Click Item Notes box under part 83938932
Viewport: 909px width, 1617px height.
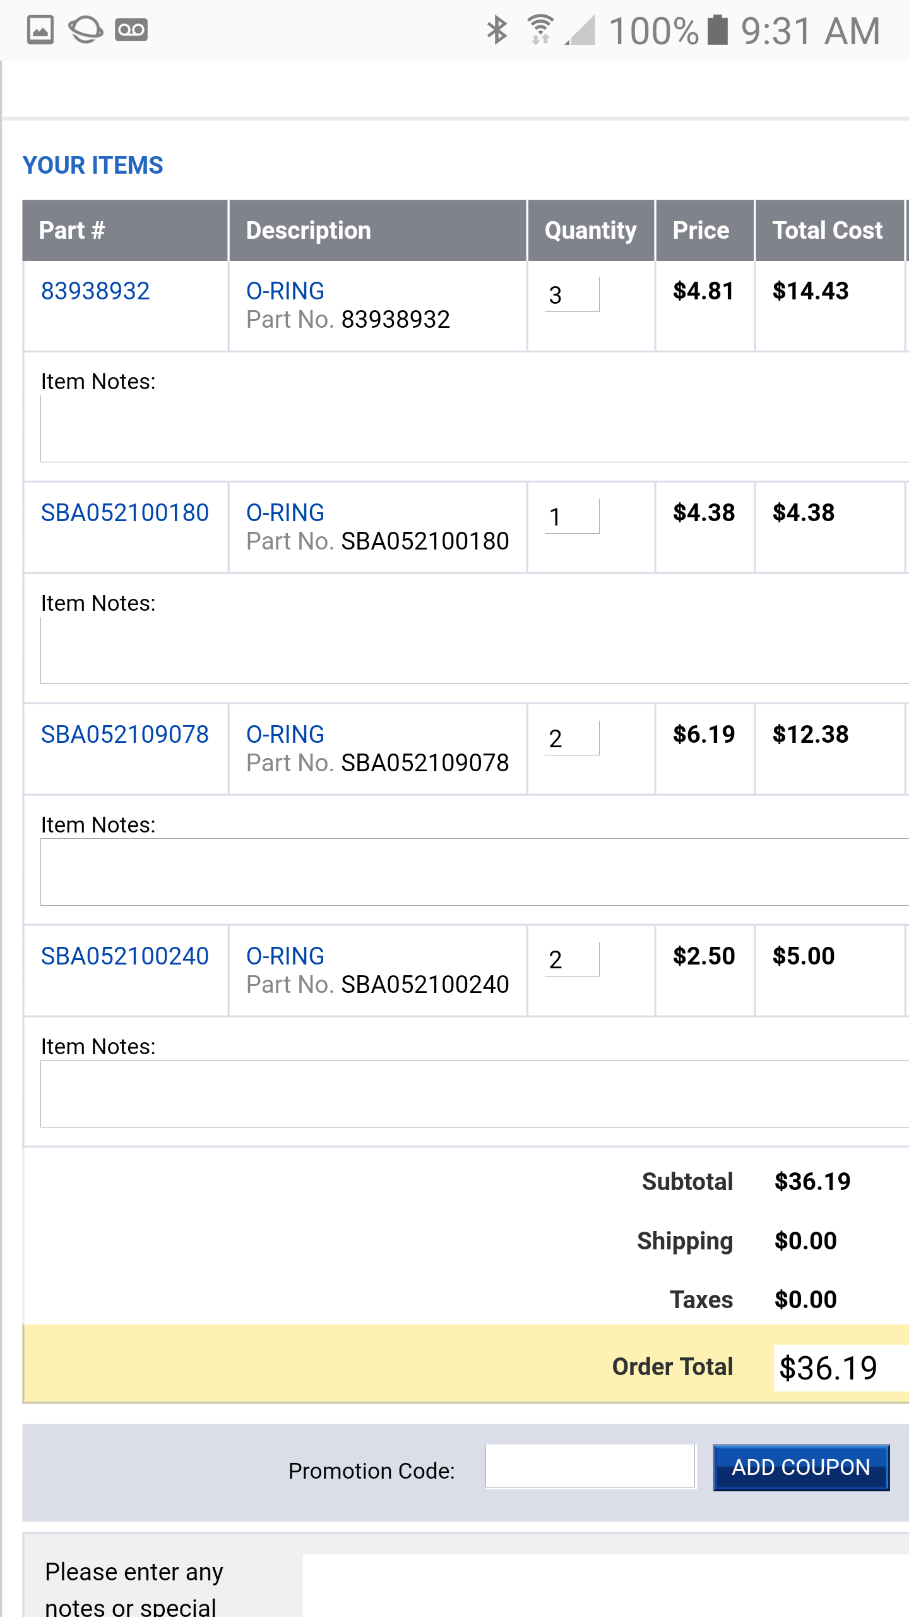475,429
